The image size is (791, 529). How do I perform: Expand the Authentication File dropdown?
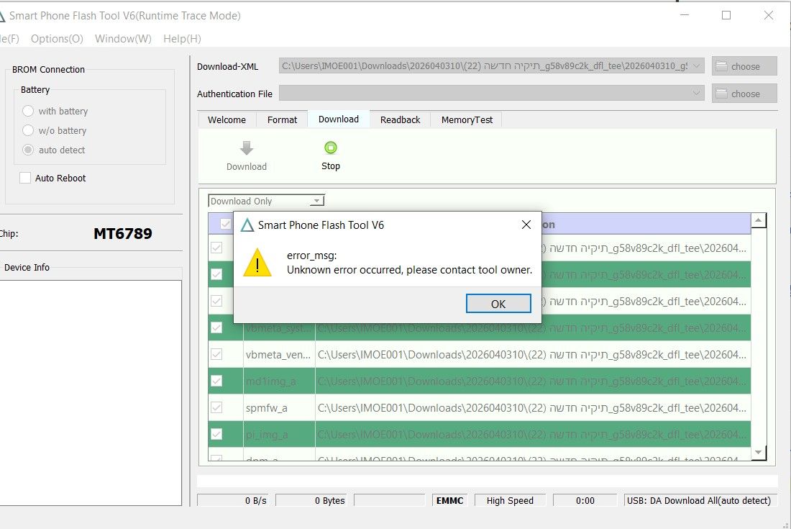tap(696, 94)
